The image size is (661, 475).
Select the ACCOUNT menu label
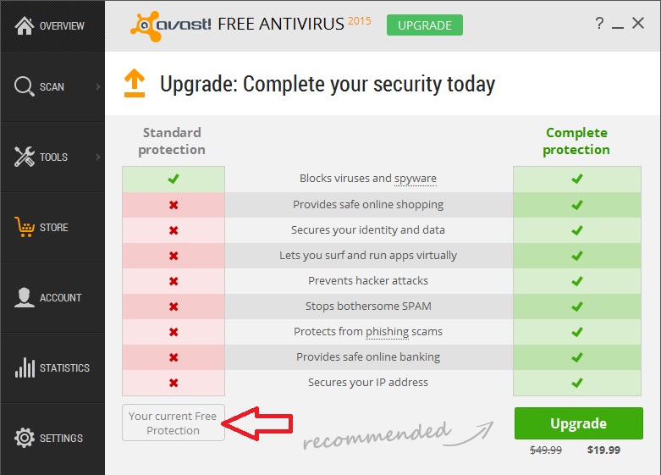[61, 298]
